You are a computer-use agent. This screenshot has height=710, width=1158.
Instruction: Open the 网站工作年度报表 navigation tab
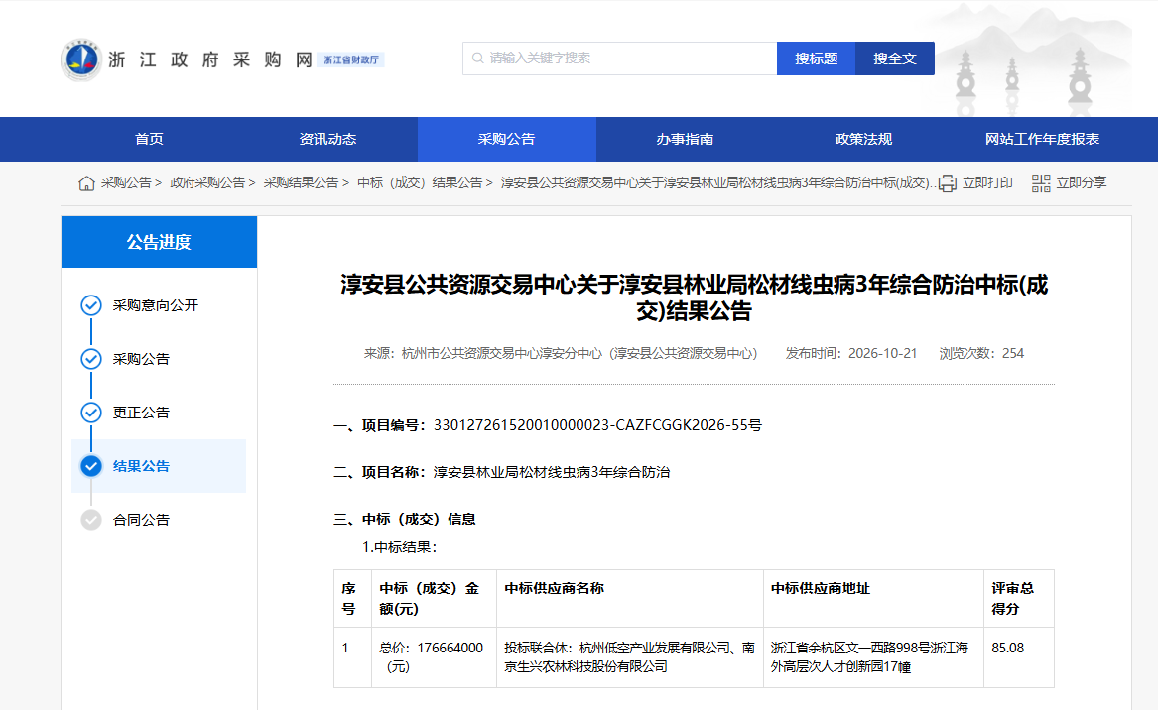[1042, 139]
